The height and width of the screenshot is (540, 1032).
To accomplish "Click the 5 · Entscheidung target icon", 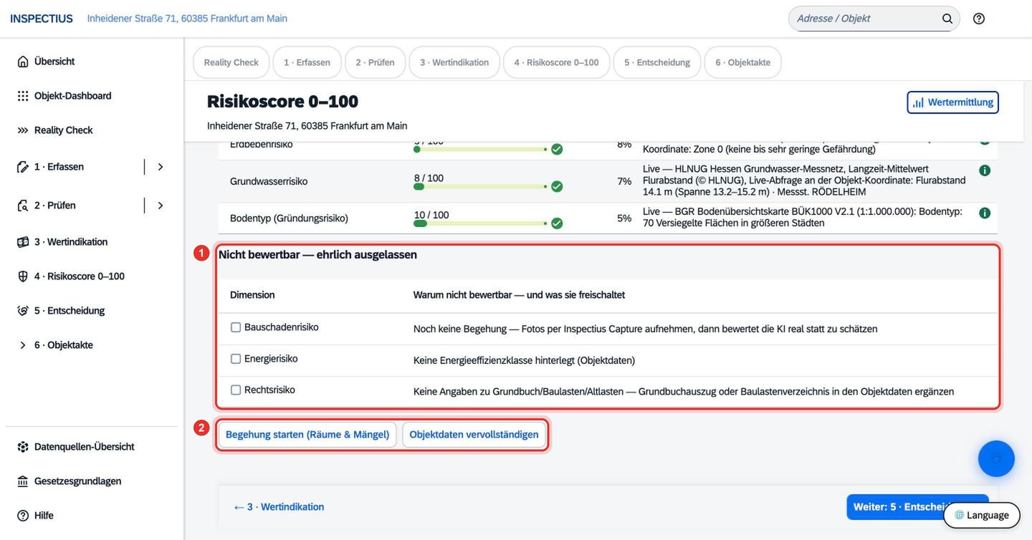I will click(x=23, y=311).
